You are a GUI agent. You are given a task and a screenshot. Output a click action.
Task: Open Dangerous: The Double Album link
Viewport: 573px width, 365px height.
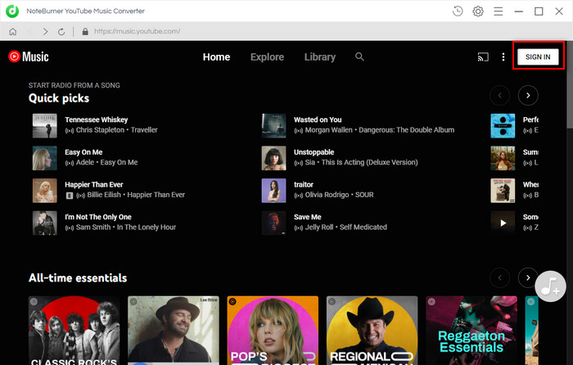click(x=406, y=129)
